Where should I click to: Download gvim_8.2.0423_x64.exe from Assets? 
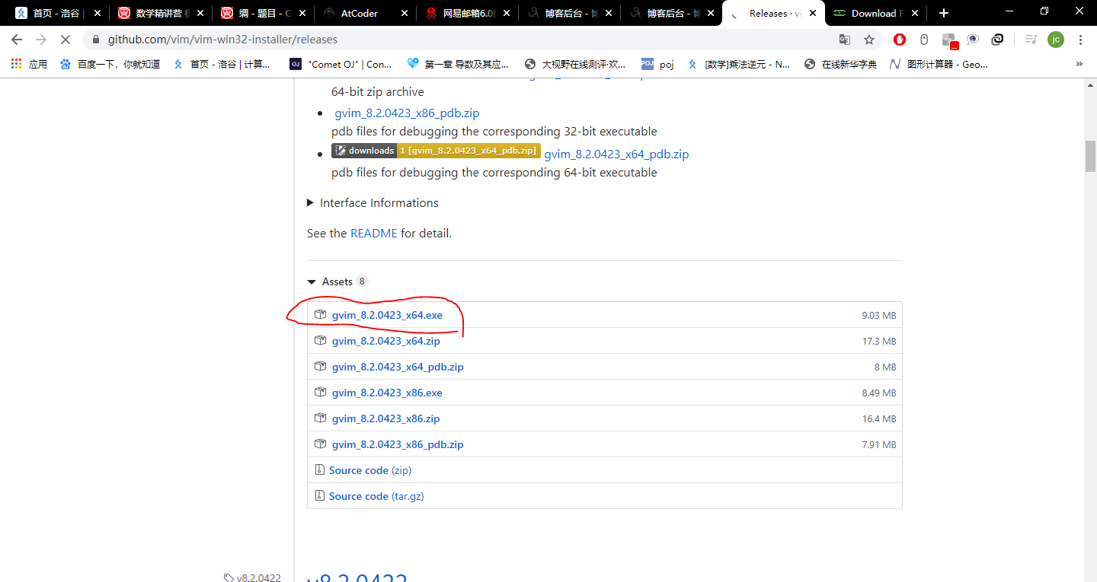(x=387, y=315)
